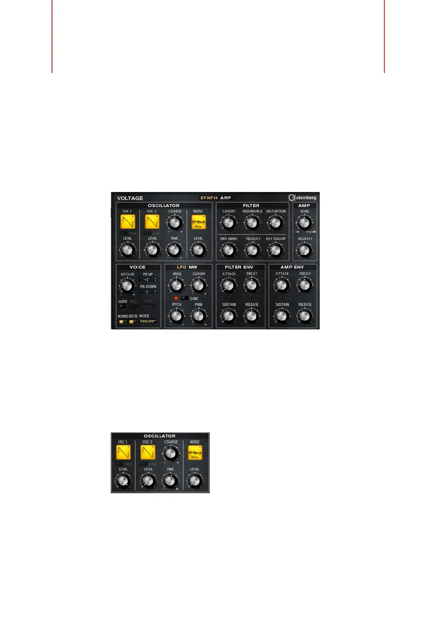
Task: Select the SYNTH tab at top
Action: (209, 198)
